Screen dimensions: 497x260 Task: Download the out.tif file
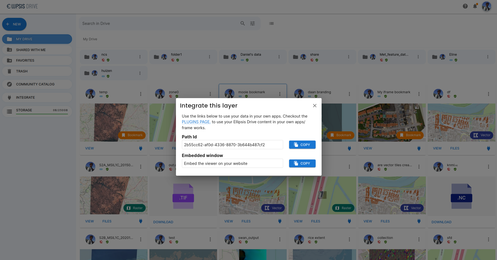(163, 222)
